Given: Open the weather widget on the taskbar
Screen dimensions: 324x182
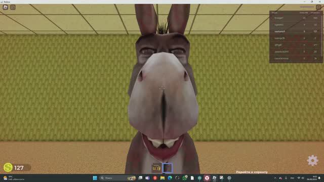Looking at the screenshot, I should pyautogui.click(x=14, y=178).
